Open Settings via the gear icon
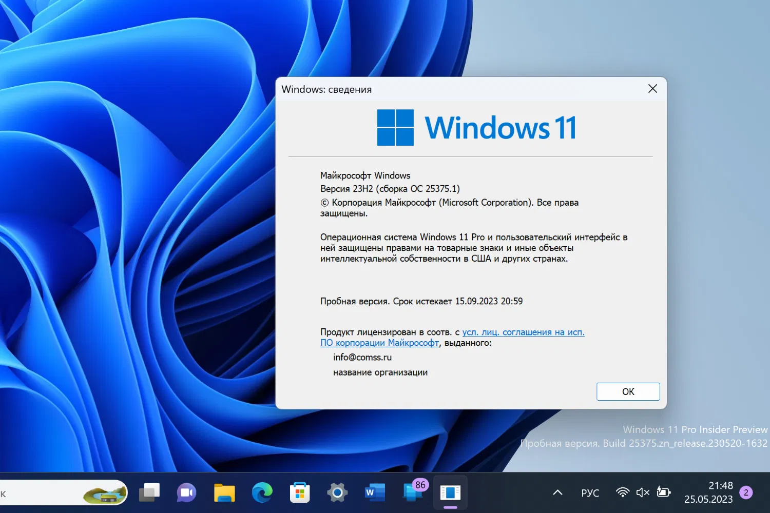This screenshot has width=770, height=513. click(337, 492)
